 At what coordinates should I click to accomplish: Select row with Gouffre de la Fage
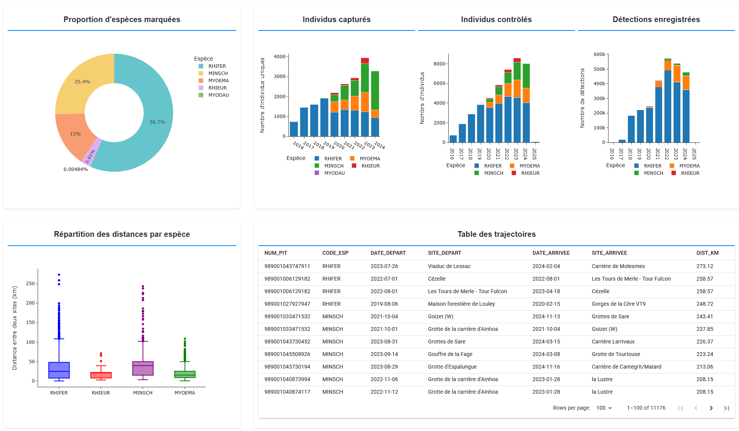(x=450, y=354)
